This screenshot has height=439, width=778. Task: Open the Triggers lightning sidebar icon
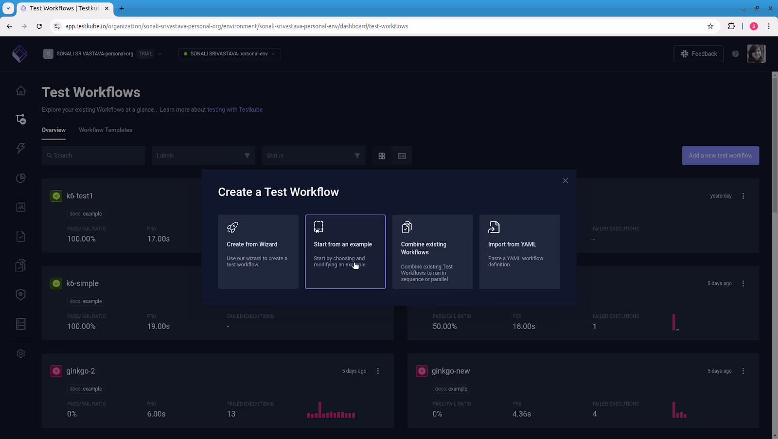[x=20, y=148]
